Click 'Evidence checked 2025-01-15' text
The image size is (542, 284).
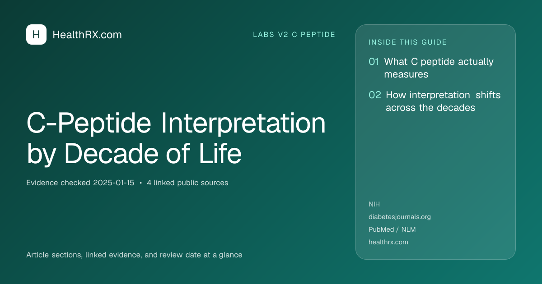(80, 183)
